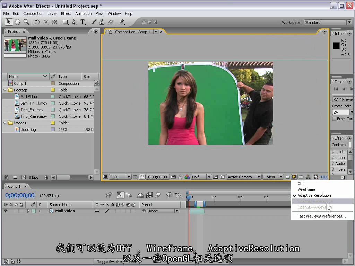The height and width of the screenshot is (266, 355).
Task: Open the Workspace Standard dropdown
Action: [x=328, y=23]
